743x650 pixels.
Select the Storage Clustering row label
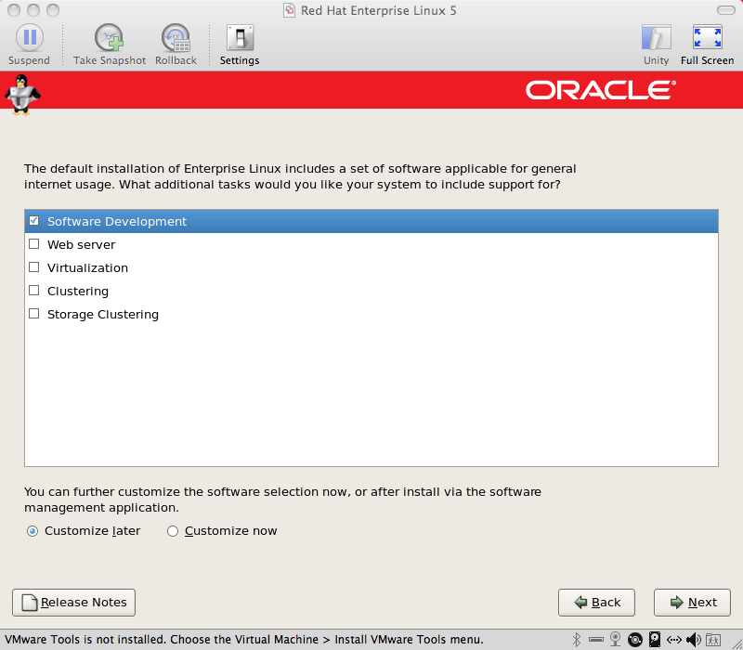coord(103,314)
